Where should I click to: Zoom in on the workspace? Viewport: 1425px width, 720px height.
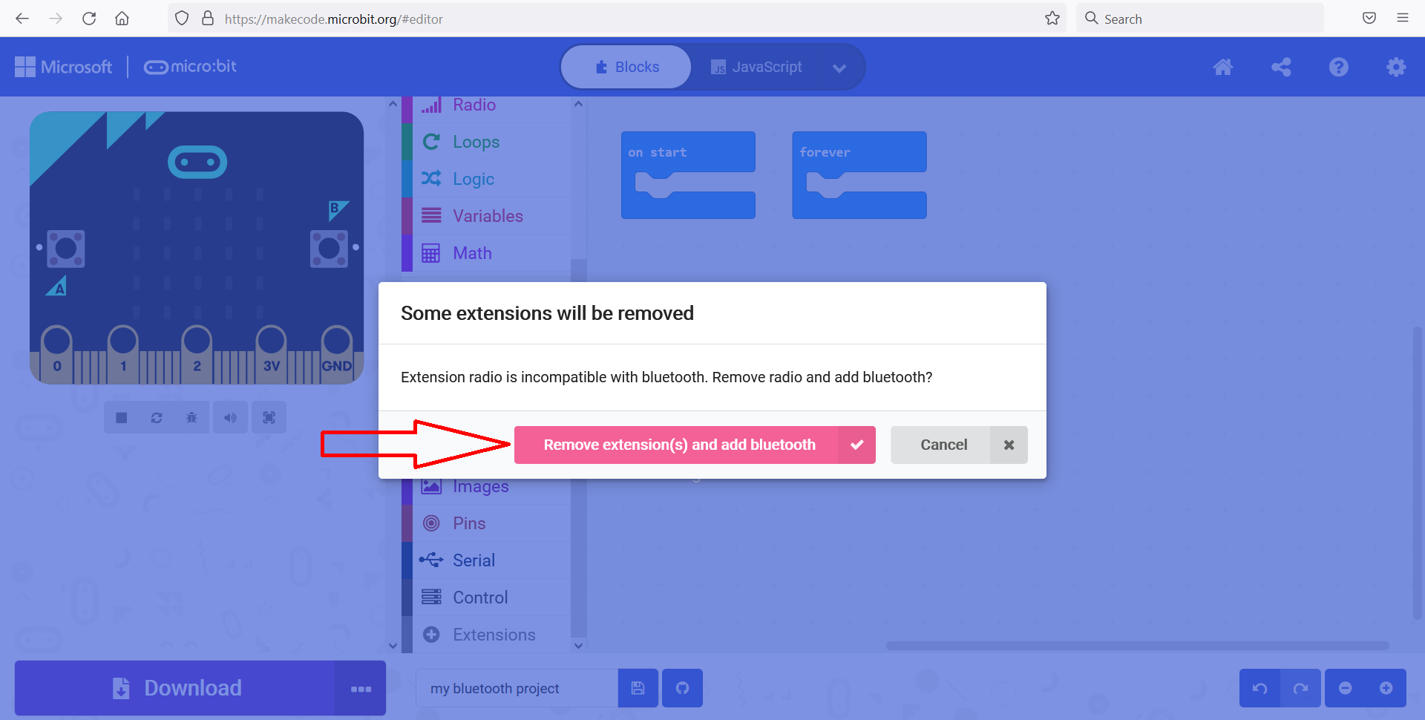pos(1386,688)
